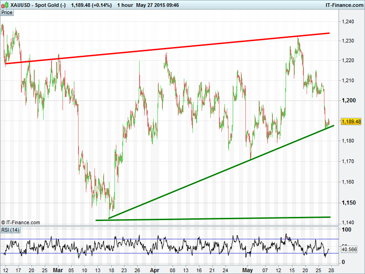This screenshot has height=274, width=365.
Task: Click the Mar label on the date axis
Action: click(58, 270)
